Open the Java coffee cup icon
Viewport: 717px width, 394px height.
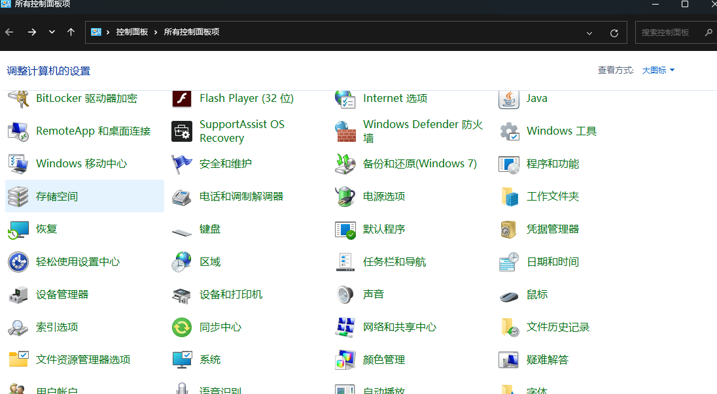pyautogui.click(x=509, y=99)
